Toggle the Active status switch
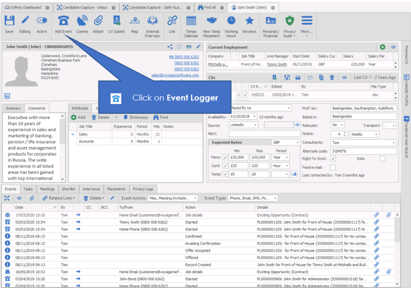411x288 pixels. (x=42, y=21)
